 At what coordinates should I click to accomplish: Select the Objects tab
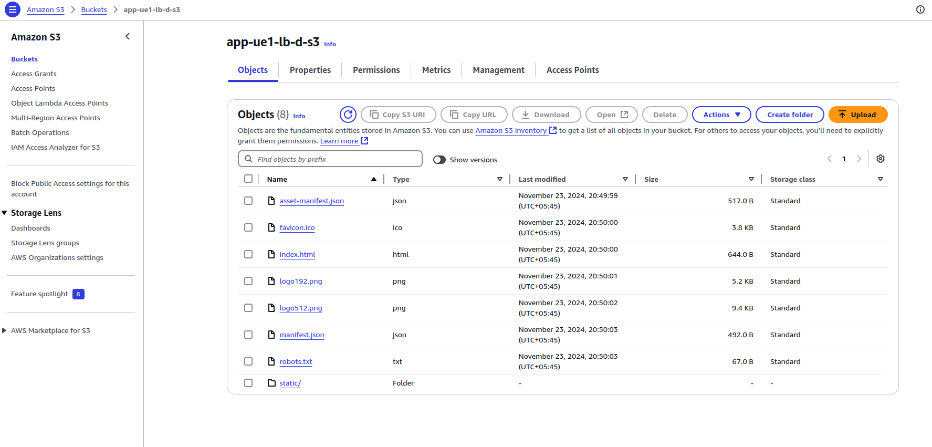click(253, 70)
